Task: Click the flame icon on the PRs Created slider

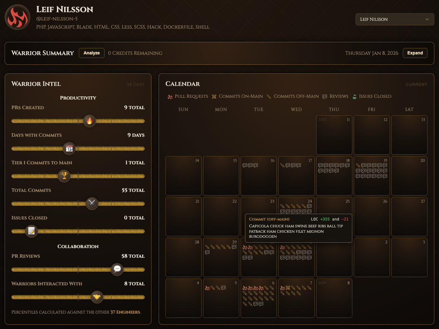Action: point(89,121)
